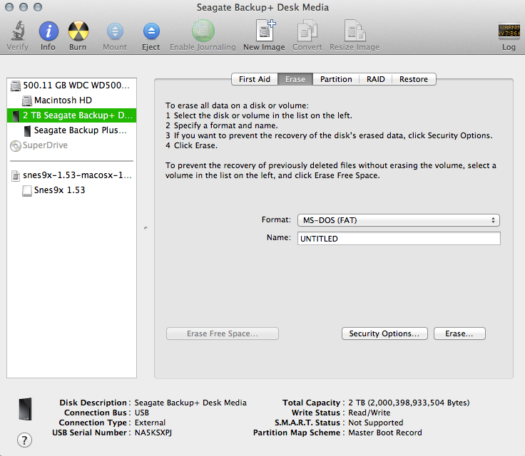Select the Macintosh HD volume
Screen dimensions: 525x456
pos(71,100)
